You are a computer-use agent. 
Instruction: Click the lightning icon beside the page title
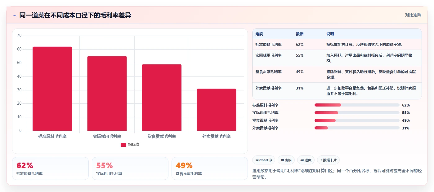[x=15, y=15]
